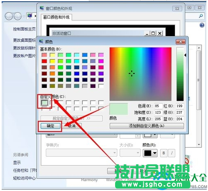Focus the 色调 (hue) input field
The height and width of the screenshot is (191, 208).
pyautogui.click(x=158, y=106)
